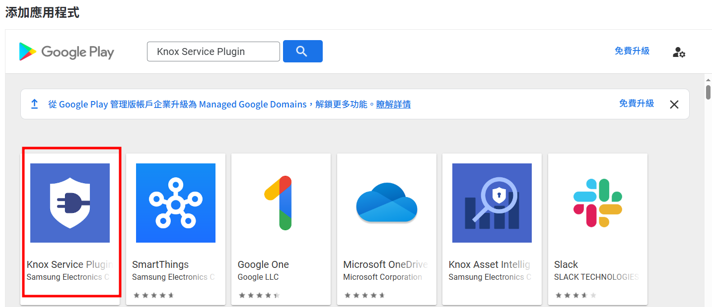Open the SmartThings app icon
This screenshot has height=307, width=712.
point(176,203)
